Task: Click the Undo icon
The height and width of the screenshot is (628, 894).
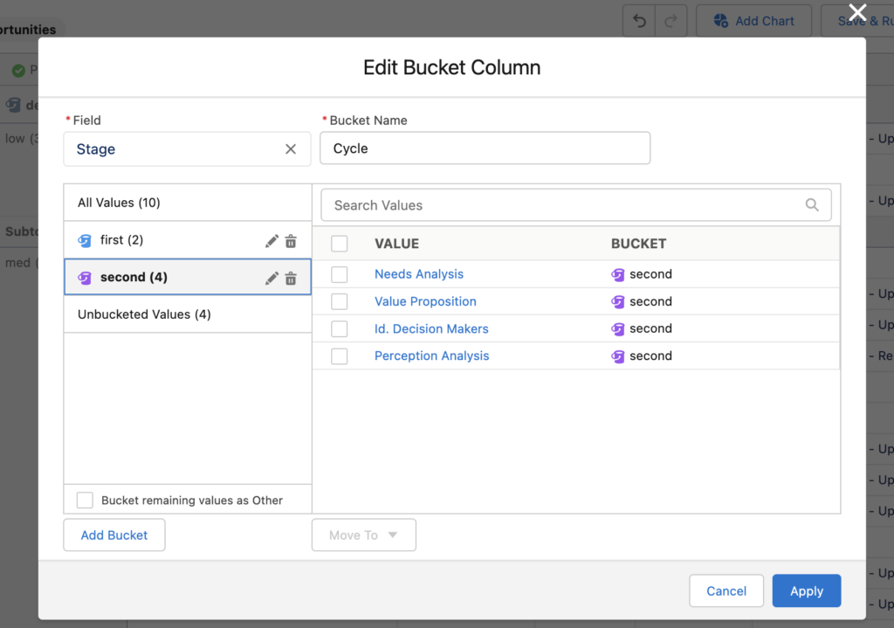Action: (638, 20)
